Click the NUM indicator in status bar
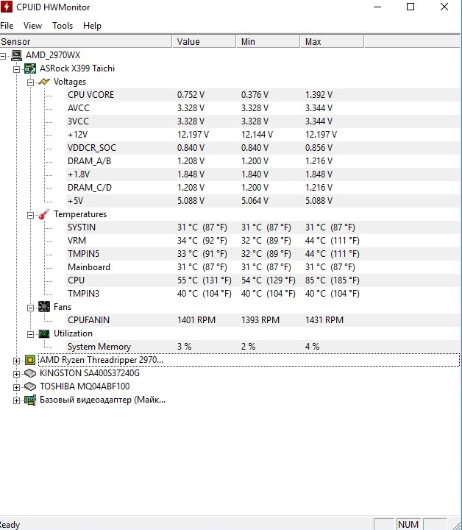The height and width of the screenshot is (530, 462). coord(408,524)
